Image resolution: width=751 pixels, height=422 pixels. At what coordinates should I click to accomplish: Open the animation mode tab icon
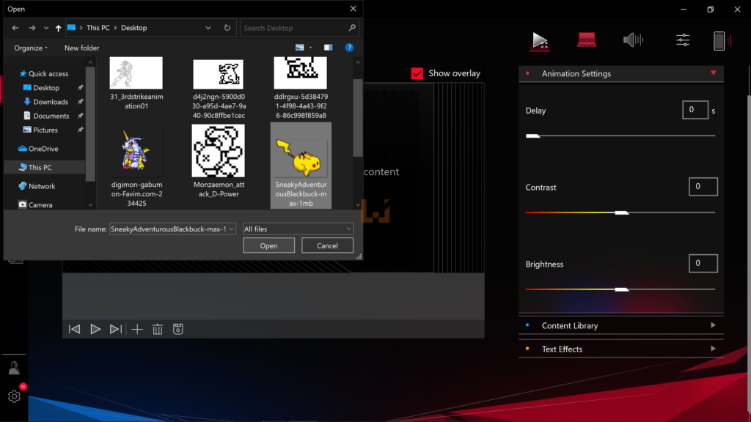click(540, 41)
